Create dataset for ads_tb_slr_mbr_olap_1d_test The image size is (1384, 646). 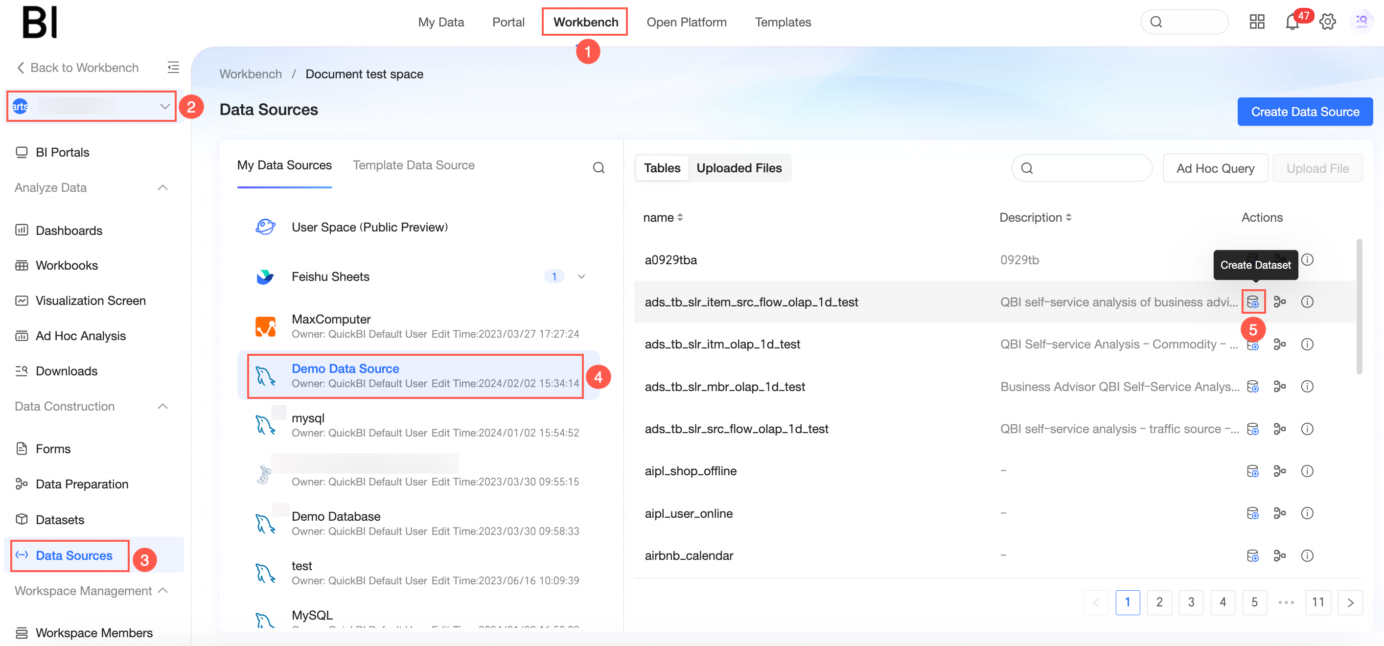point(1252,387)
